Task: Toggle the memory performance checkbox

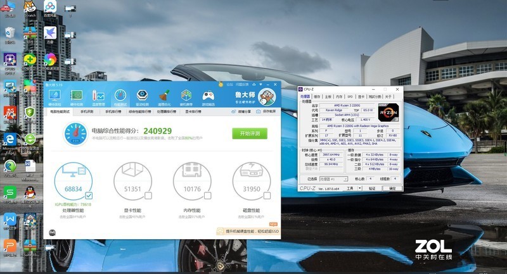Action: pos(208,196)
